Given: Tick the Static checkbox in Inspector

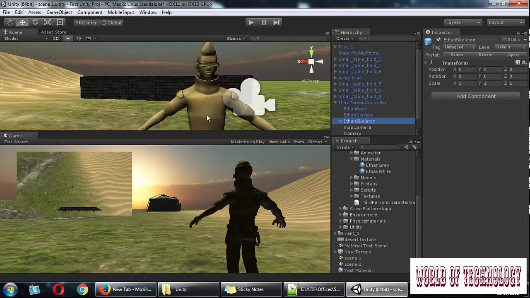Looking at the screenshot, I should pyautogui.click(x=504, y=40).
